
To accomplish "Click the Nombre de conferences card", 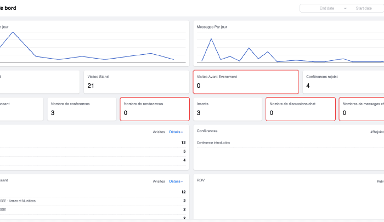I will pos(82,109).
